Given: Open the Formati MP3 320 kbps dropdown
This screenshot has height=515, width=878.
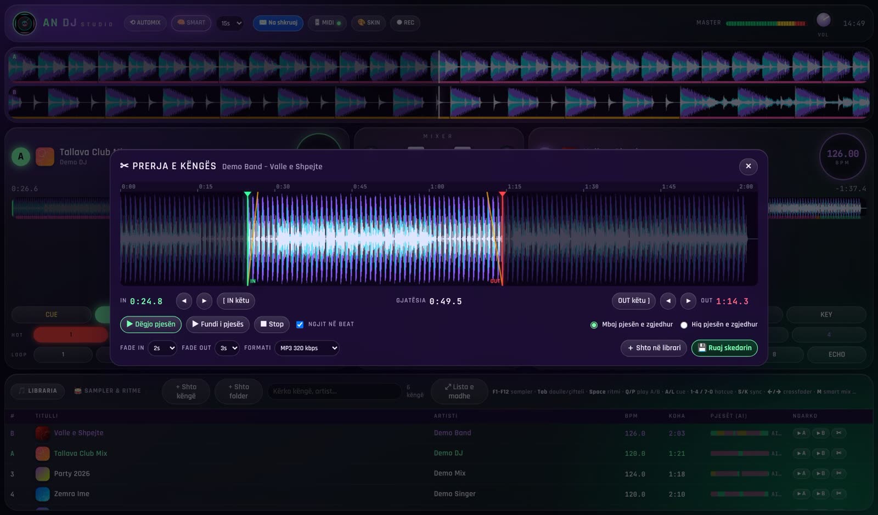Looking at the screenshot, I should (307, 348).
